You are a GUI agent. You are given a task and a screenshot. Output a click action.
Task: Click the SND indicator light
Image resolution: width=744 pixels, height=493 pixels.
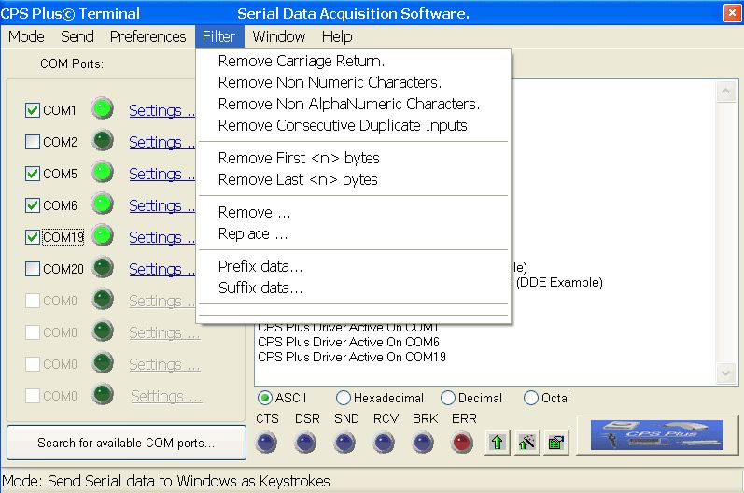pos(345,443)
